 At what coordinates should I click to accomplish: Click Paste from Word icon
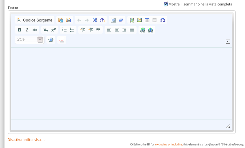click(68, 20)
